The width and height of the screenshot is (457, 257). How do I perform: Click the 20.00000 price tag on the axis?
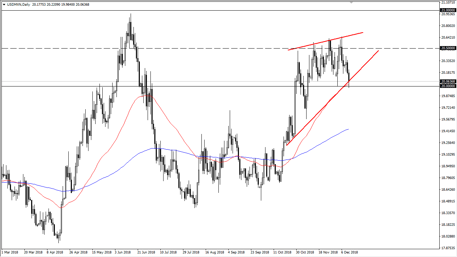[448, 86]
